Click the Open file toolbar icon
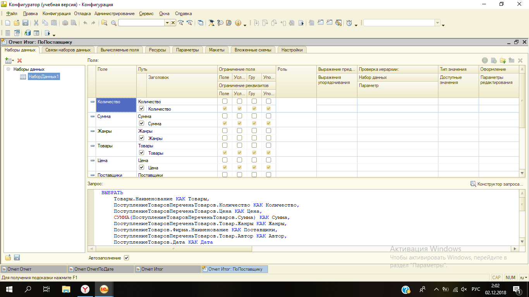The width and height of the screenshot is (529, 297). (16, 23)
